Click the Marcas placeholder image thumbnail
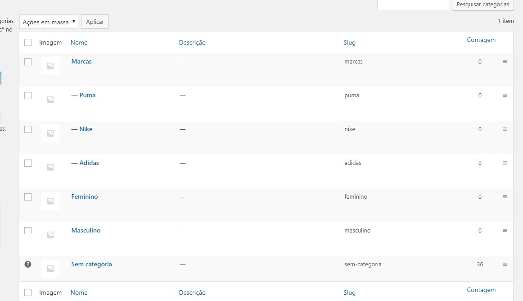Viewport: 523px width, 301px height. [50, 66]
